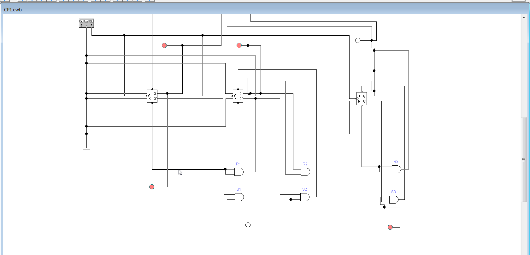Select the R1 AND gate
This screenshot has height=255, width=530.
[239, 172]
